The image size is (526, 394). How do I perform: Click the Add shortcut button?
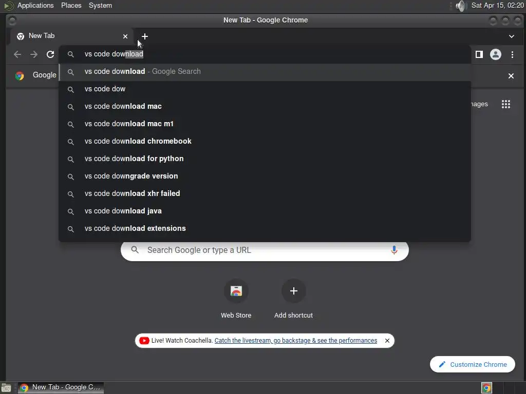pos(293,299)
